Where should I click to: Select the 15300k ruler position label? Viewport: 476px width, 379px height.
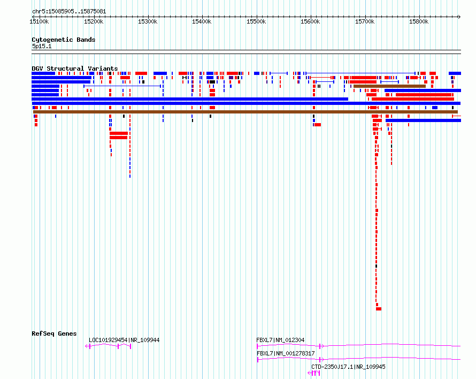click(148, 21)
